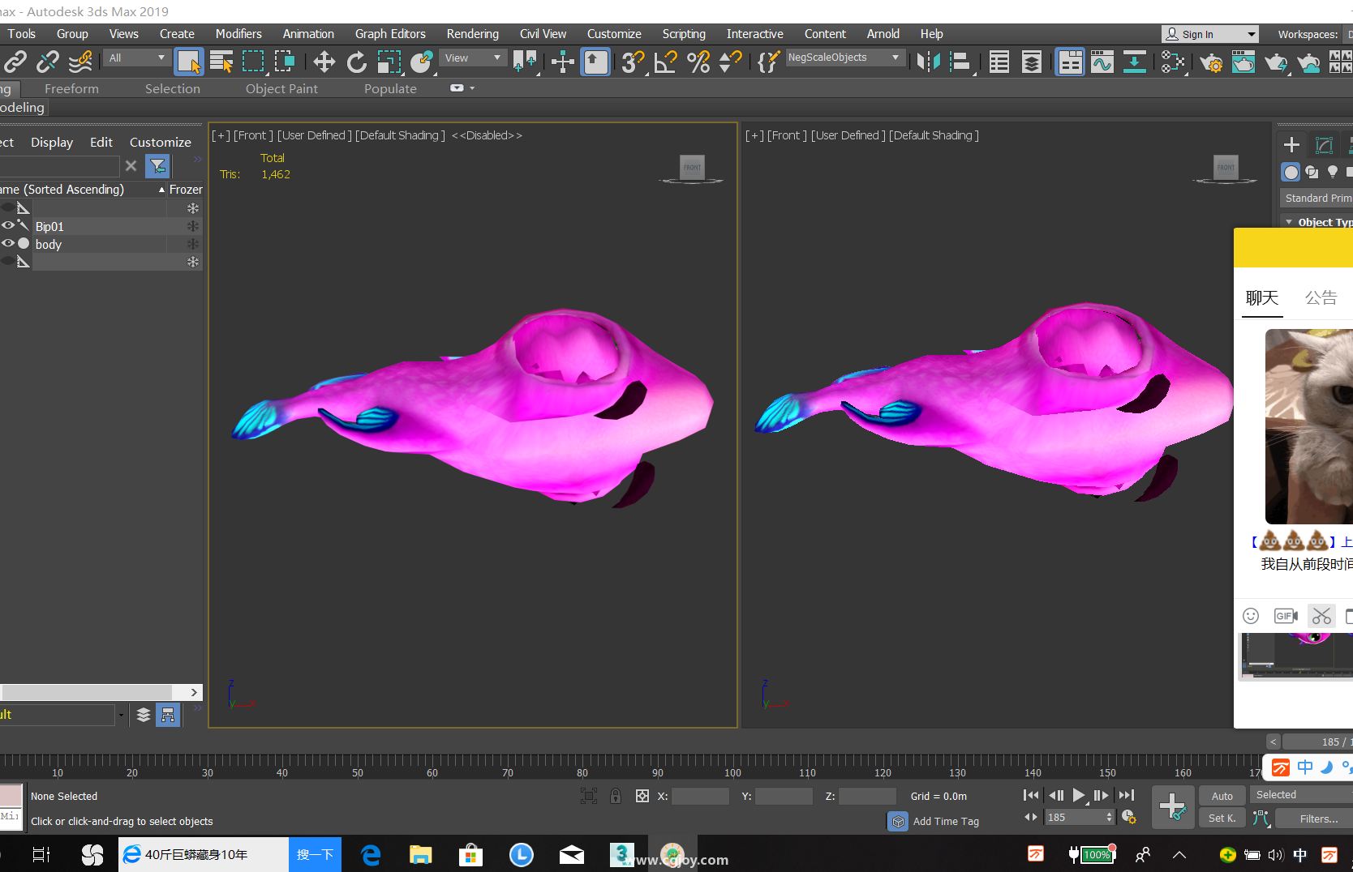Screen dimensions: 1353x872
Task: Click the Select and Rotate tool
Action: [356, 62]
